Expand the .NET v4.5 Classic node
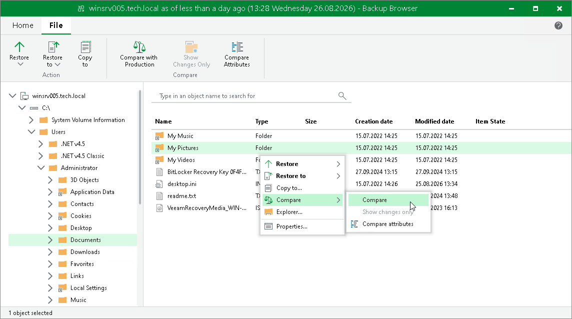This screenshot has width=572, height=319. (x=40, y=156)
